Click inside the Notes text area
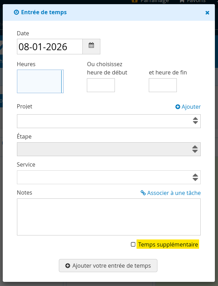This screenshot has height=286, width=218. point(108,216)
